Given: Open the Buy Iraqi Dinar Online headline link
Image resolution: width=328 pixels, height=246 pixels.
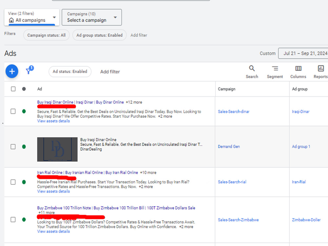Looking at the screenshot, I should [55, 102].
